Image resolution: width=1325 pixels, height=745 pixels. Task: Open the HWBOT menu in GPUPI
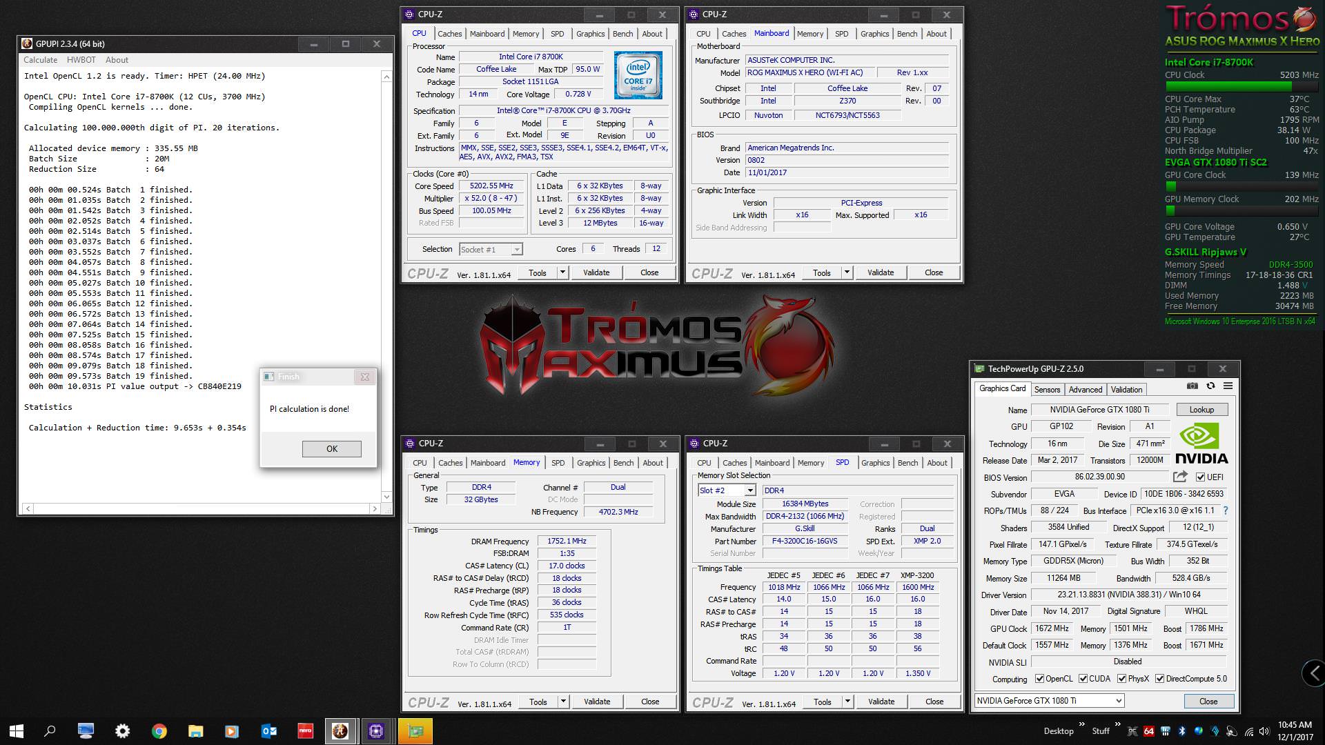click(x=81, y=60)
